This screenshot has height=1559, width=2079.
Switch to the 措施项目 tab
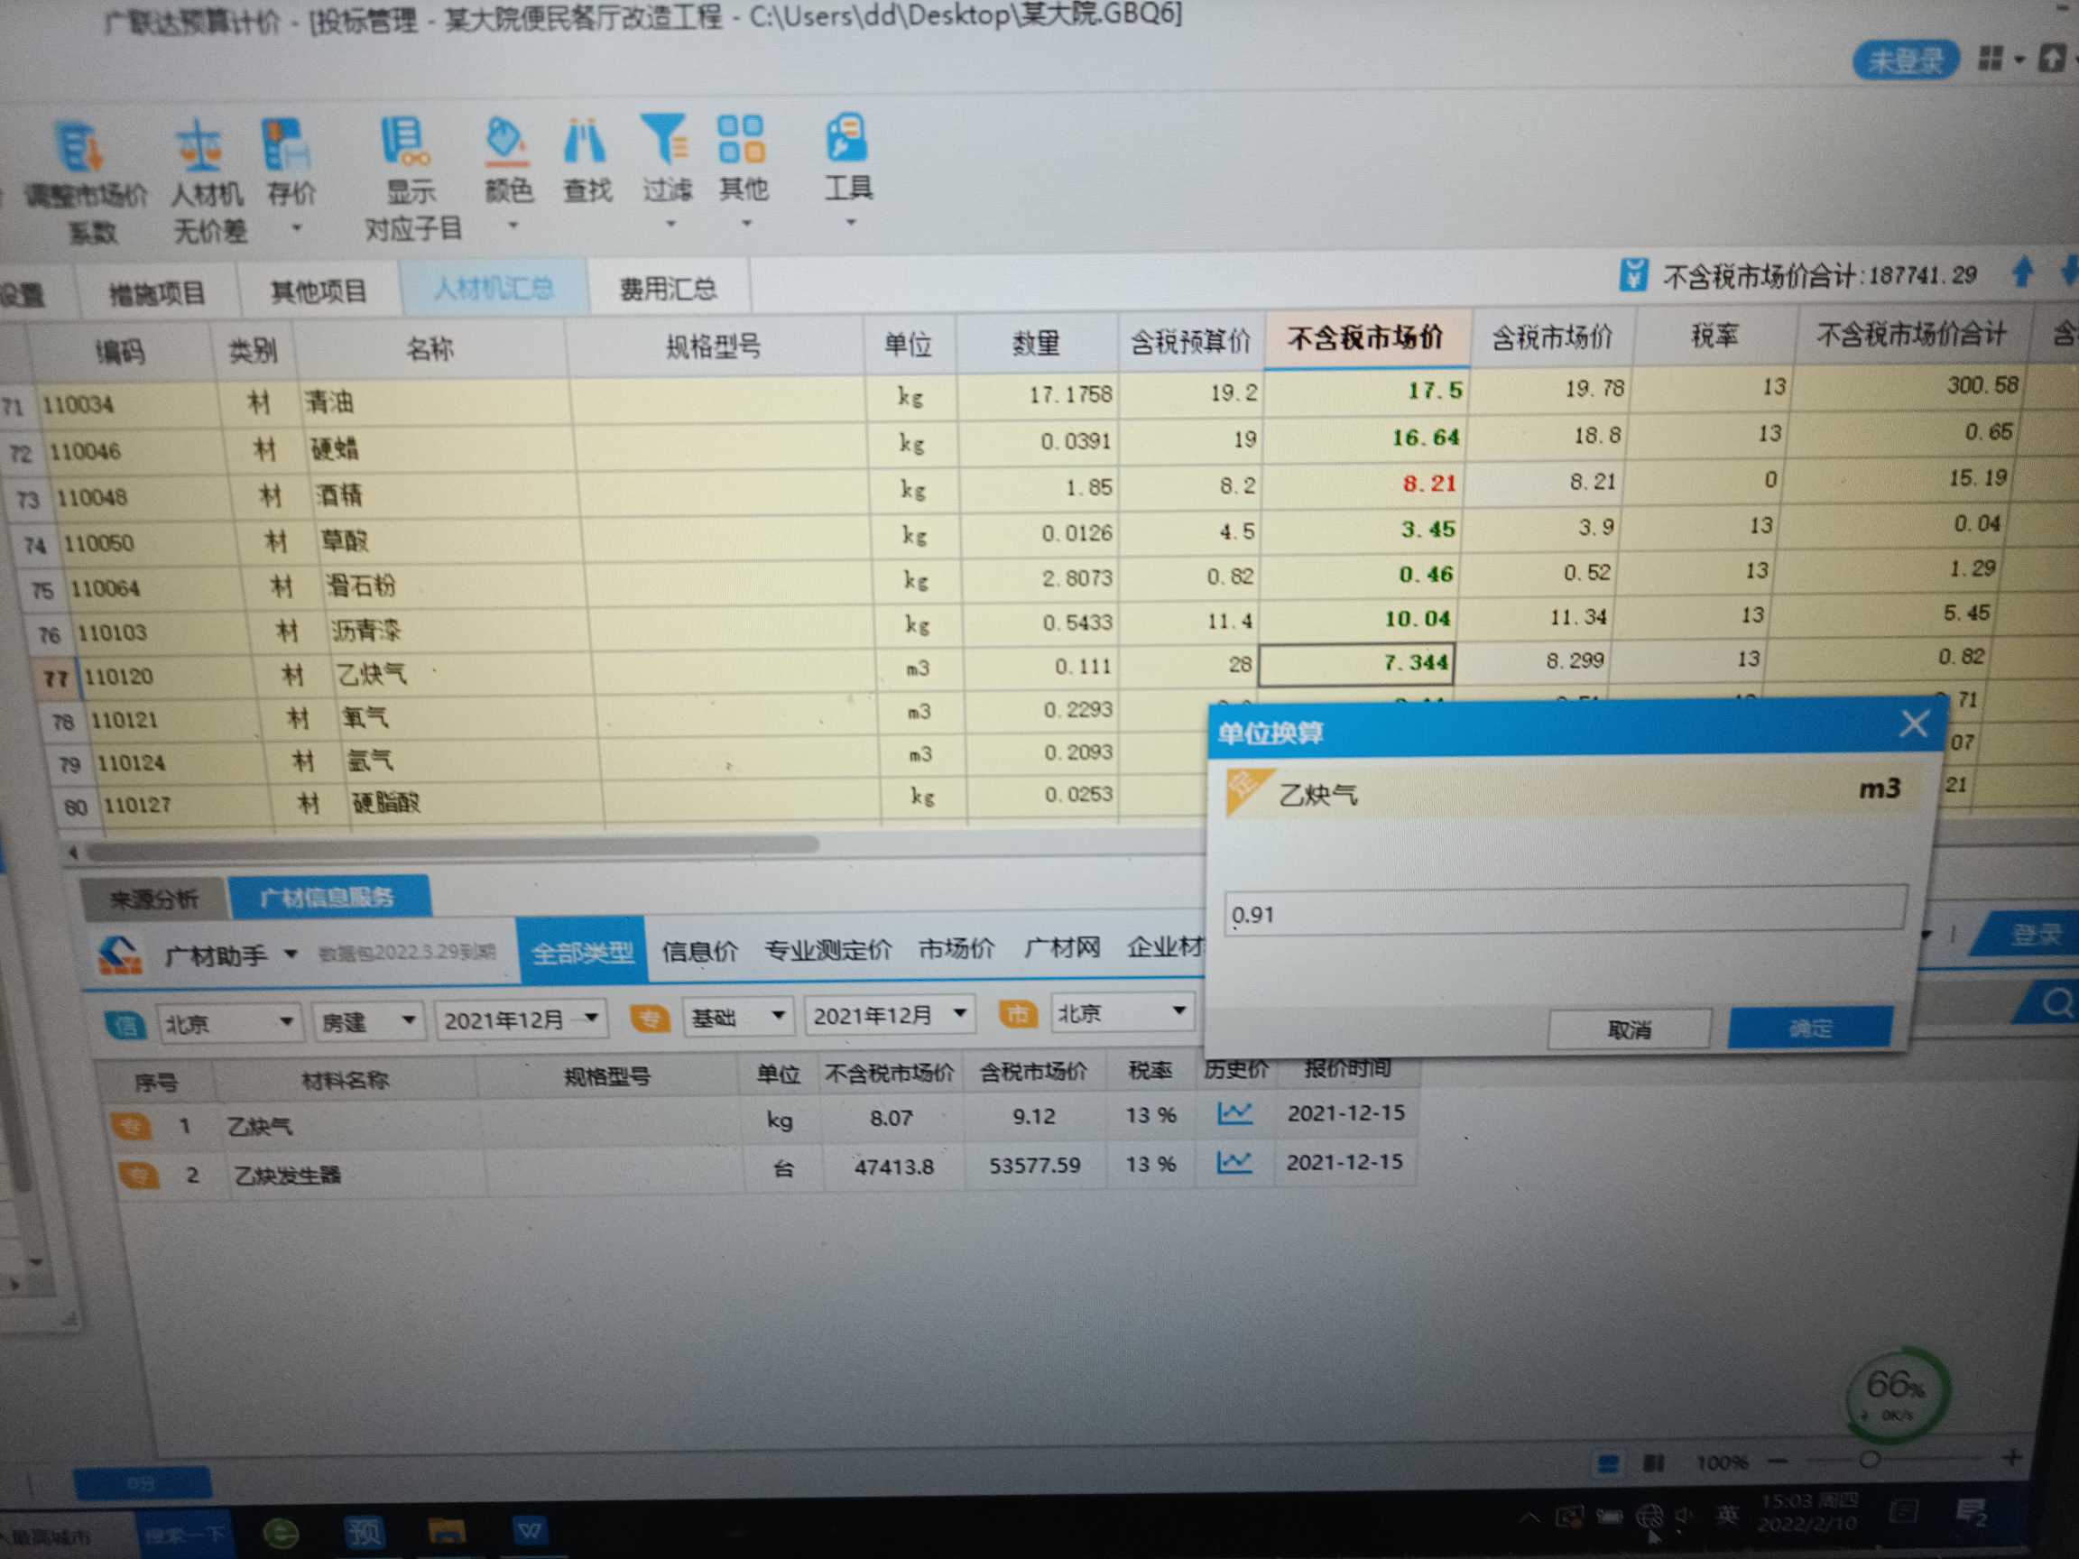coord(157,294)
